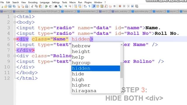The width and height of the screenshot is (187, 105).
Task: Cut selection with the scissors icon
Action: (32, 6)
